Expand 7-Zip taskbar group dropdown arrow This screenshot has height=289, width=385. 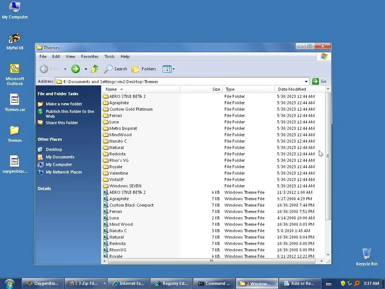(105, 284)
